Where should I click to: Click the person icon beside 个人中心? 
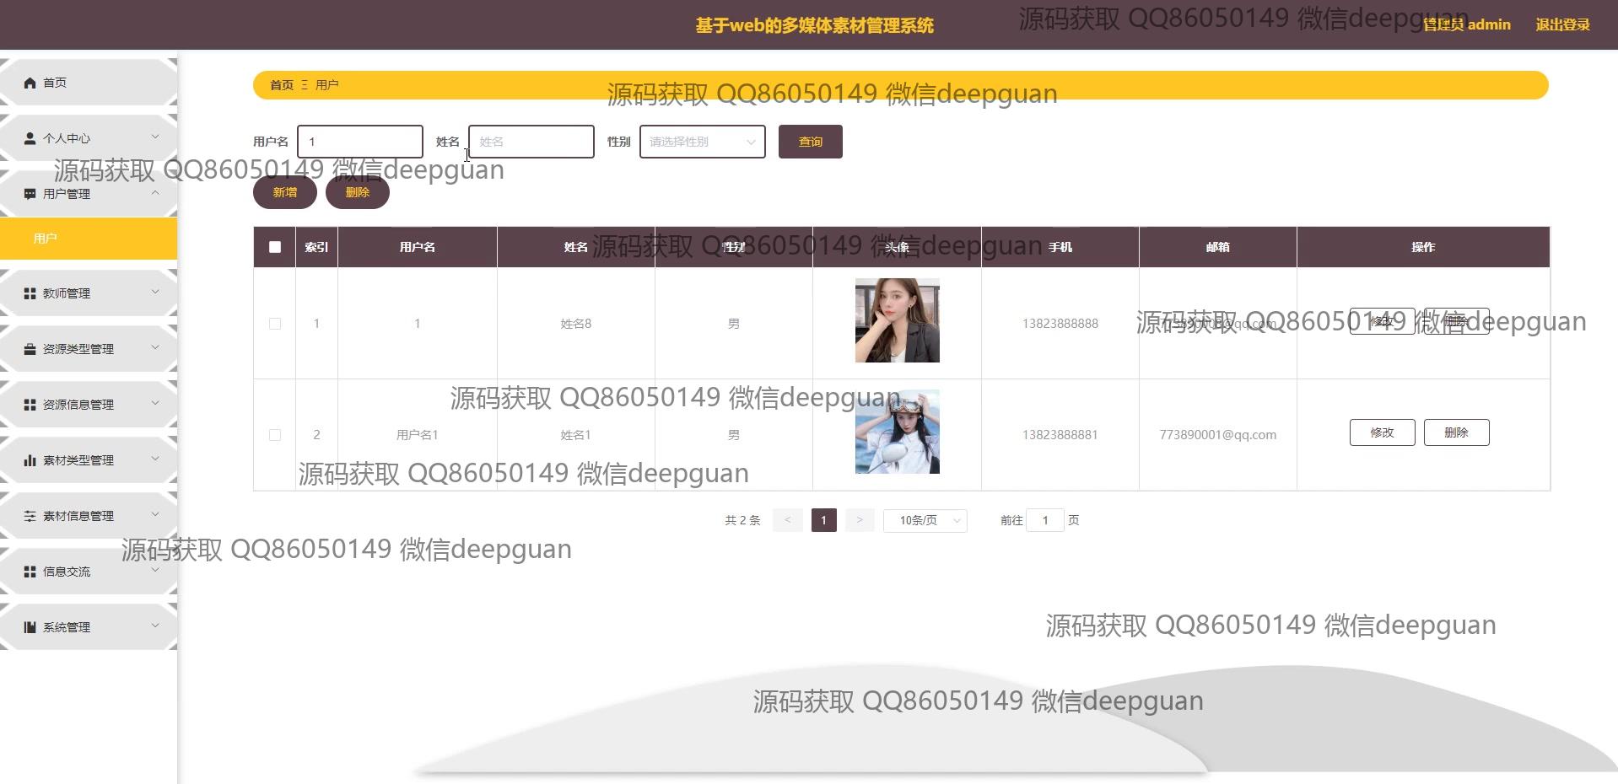(x=30, y=138)
